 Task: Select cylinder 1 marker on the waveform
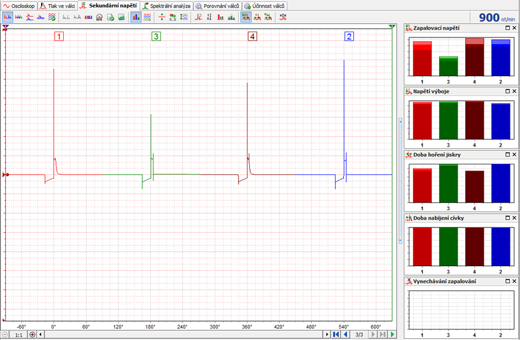59,36
